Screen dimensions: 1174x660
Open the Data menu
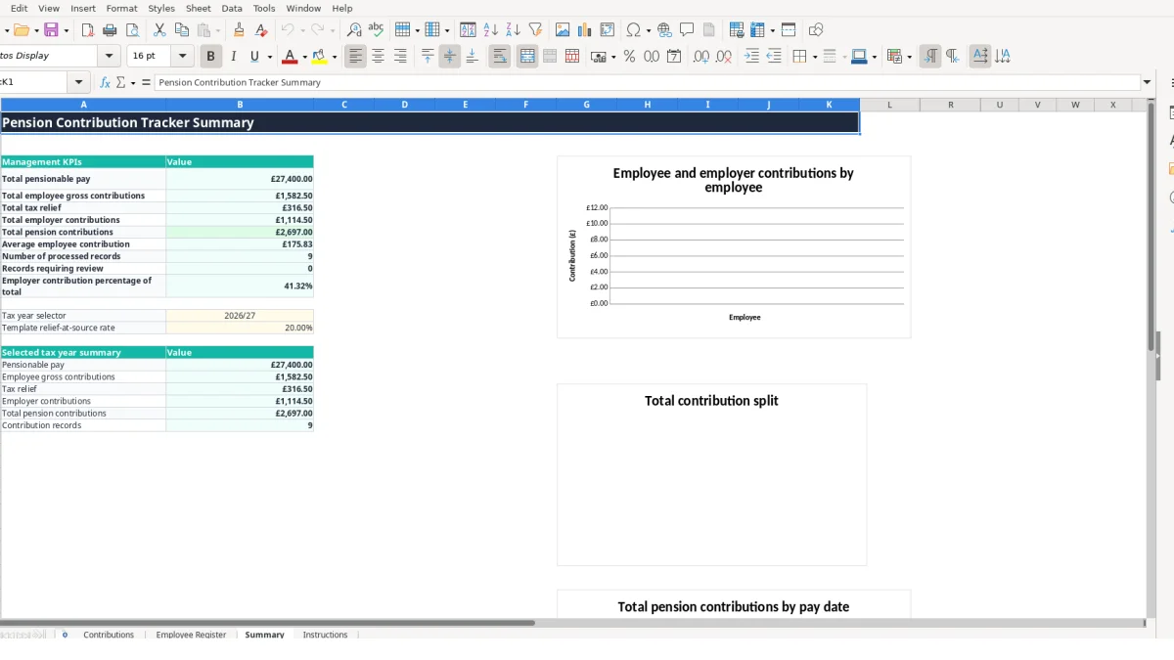[232, 8]
